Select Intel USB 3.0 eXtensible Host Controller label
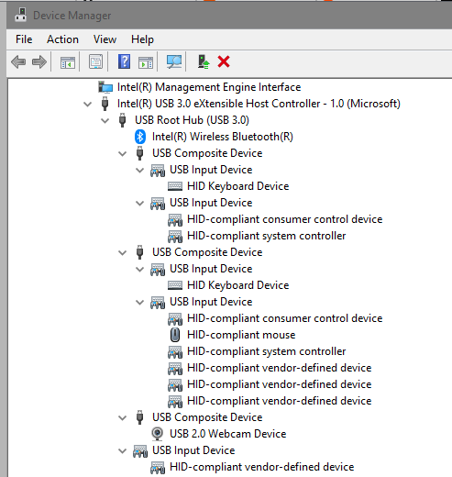 pos(259,104)
